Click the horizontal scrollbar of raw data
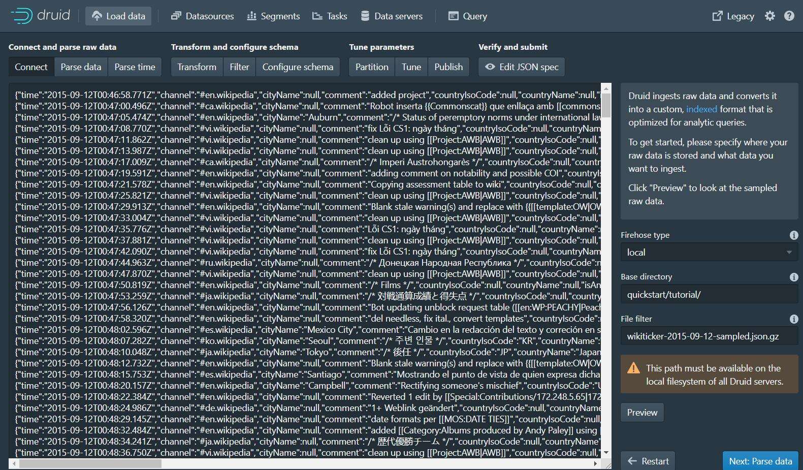Viewport: 803px width, 470px height. (305, 463)
